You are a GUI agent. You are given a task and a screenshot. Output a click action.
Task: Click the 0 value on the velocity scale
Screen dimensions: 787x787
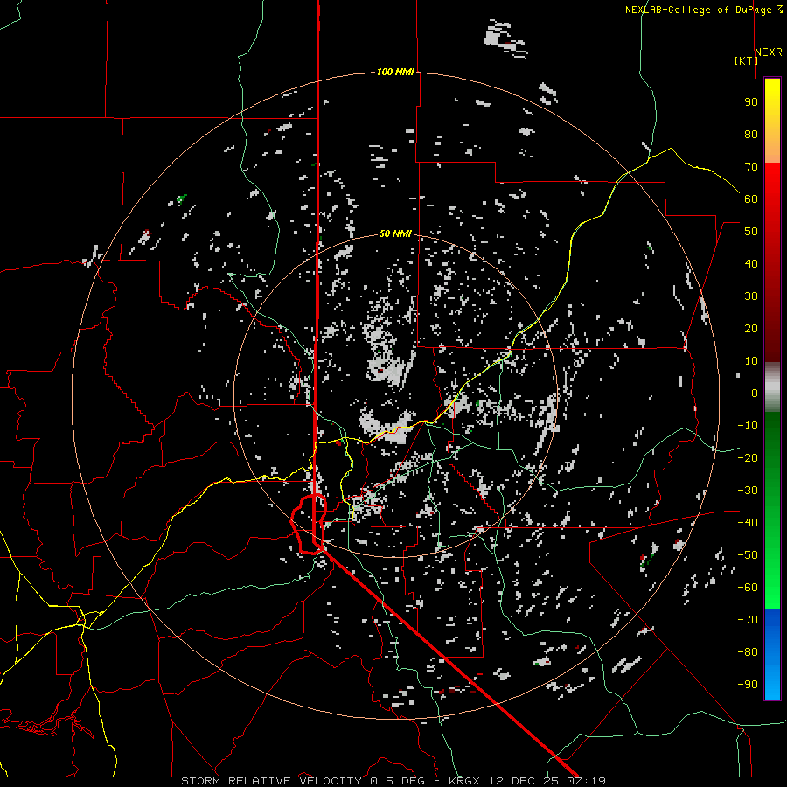point(755,393)
